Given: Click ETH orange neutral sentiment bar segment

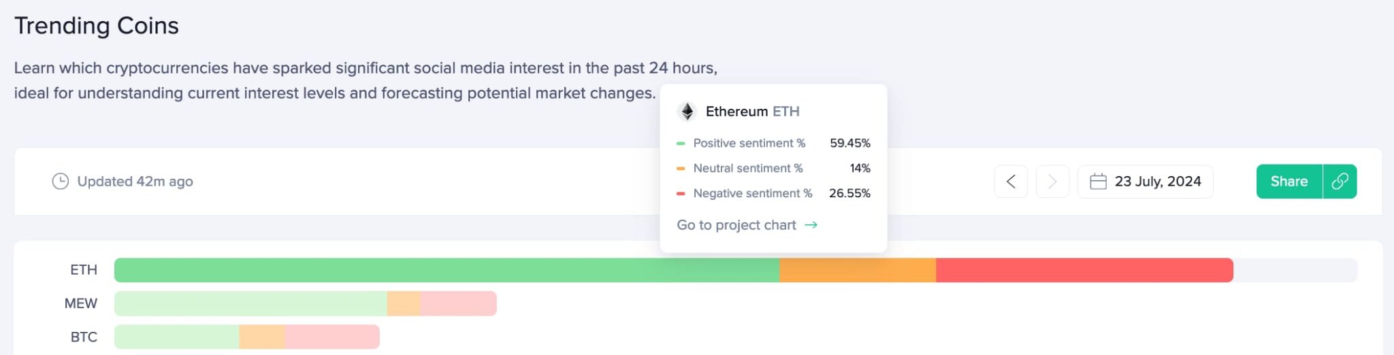Looking at the screenshot, I should 858,270.
